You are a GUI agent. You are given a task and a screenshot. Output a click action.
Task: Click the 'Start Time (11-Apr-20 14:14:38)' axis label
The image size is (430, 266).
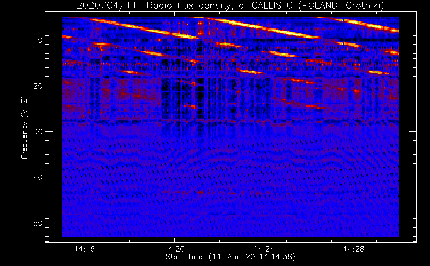(x=230, y=257)
